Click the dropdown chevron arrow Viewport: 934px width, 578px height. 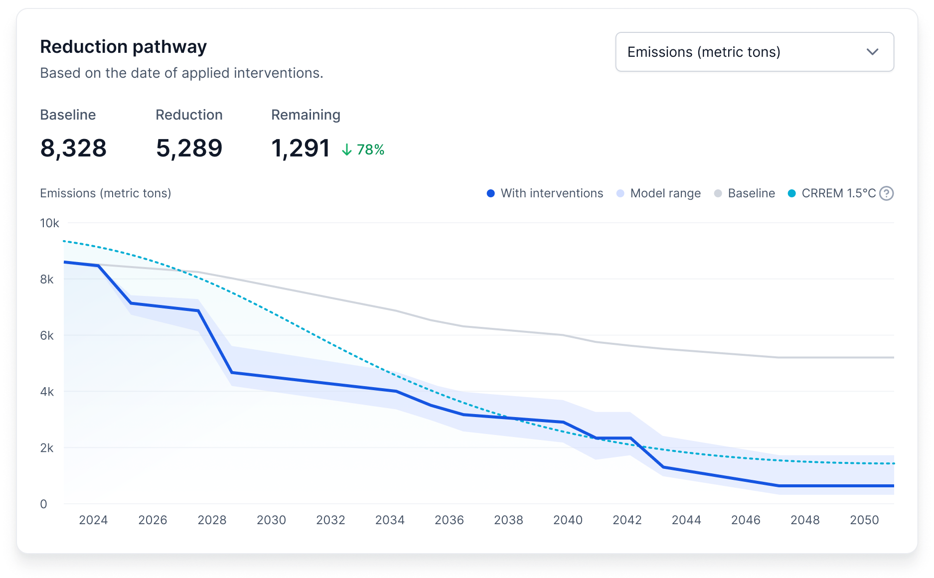[872, 52]
